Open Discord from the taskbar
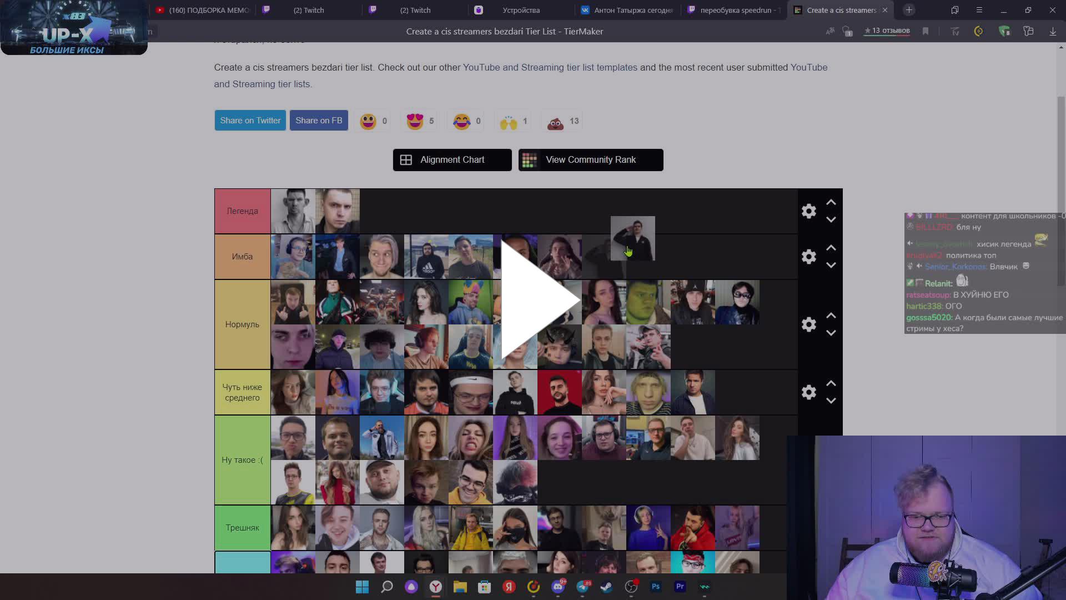Viewport: 1066px width, 600px height. (558, 587)
